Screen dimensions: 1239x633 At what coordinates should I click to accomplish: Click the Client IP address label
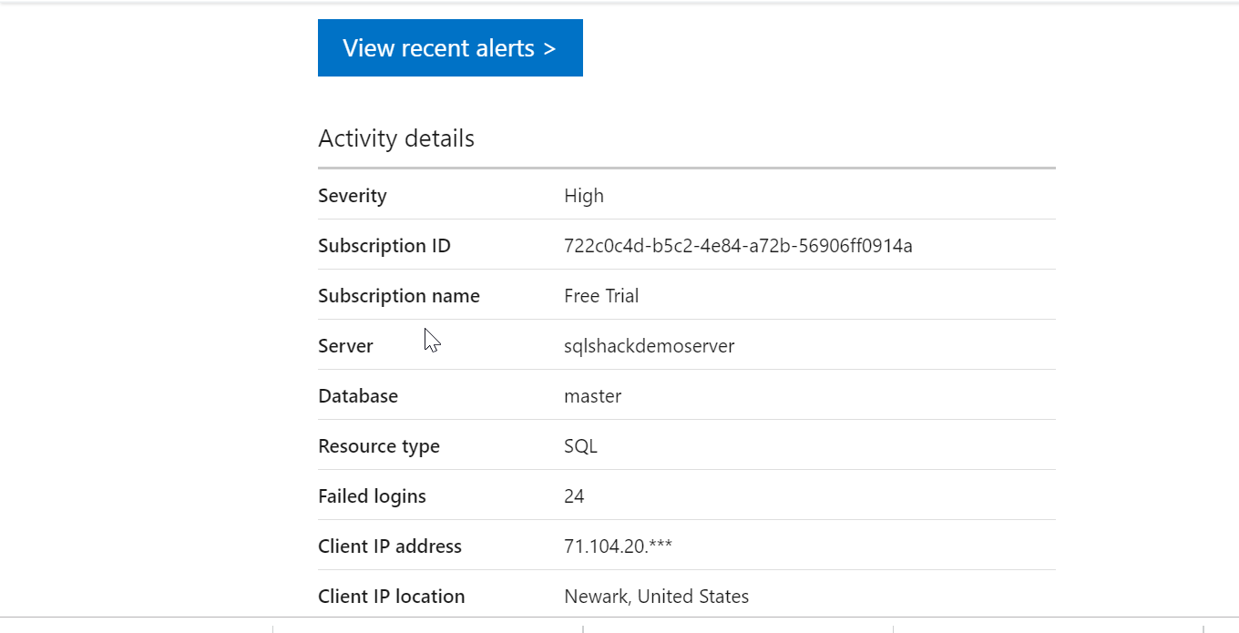(x=390, y=546)
